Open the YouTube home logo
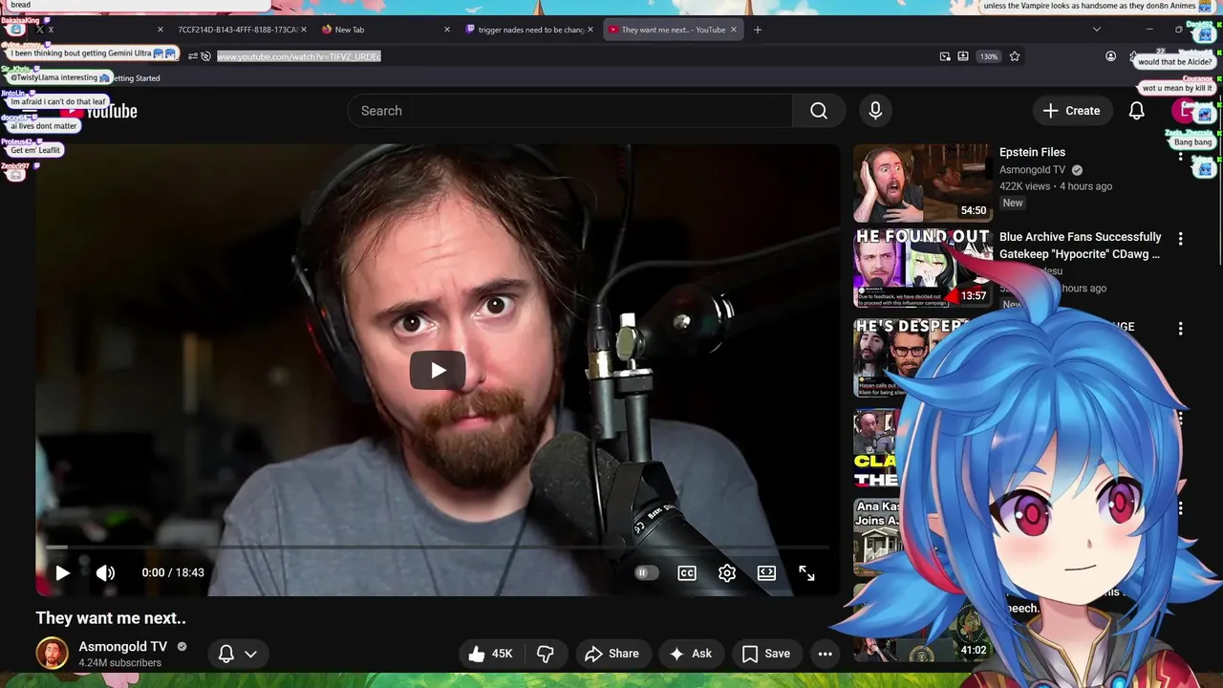The image size is (1223, 688). pyautogui.click(x=99, y=111)
